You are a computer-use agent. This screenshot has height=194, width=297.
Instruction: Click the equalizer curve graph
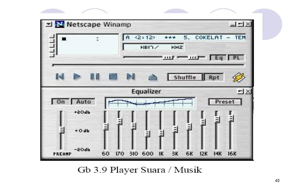[x=150, y=103]
